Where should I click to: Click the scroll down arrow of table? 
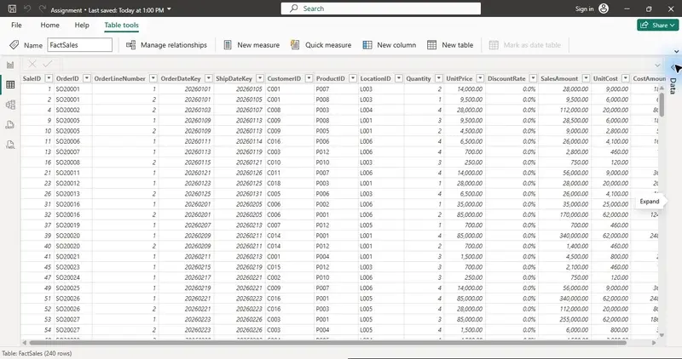pos(662,335)
